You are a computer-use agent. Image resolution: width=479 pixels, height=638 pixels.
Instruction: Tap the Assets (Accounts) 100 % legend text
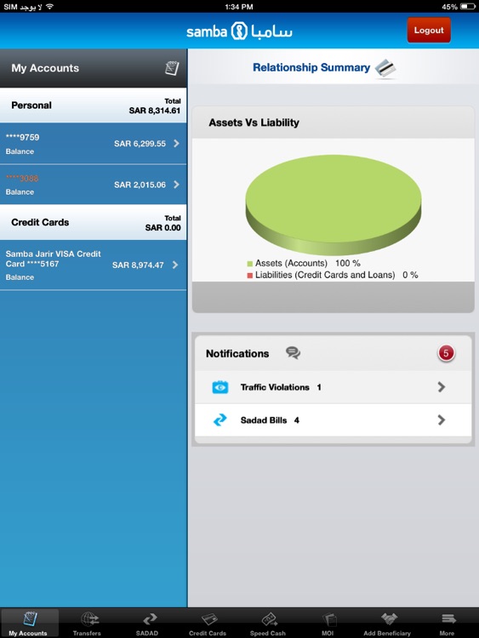(x=308, y=263)
